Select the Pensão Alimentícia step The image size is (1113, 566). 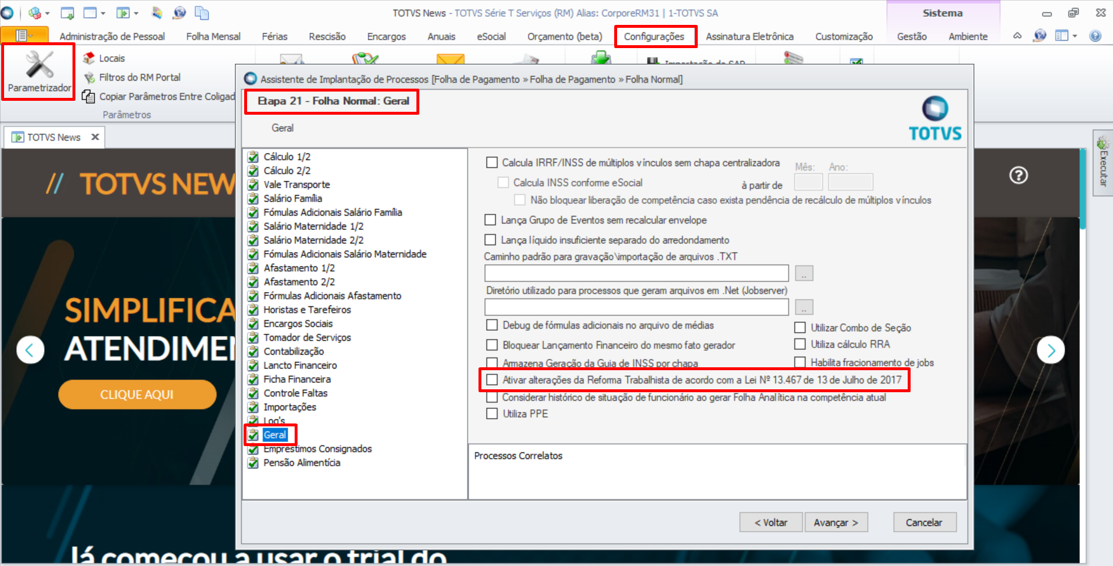(x=302, y=463)
